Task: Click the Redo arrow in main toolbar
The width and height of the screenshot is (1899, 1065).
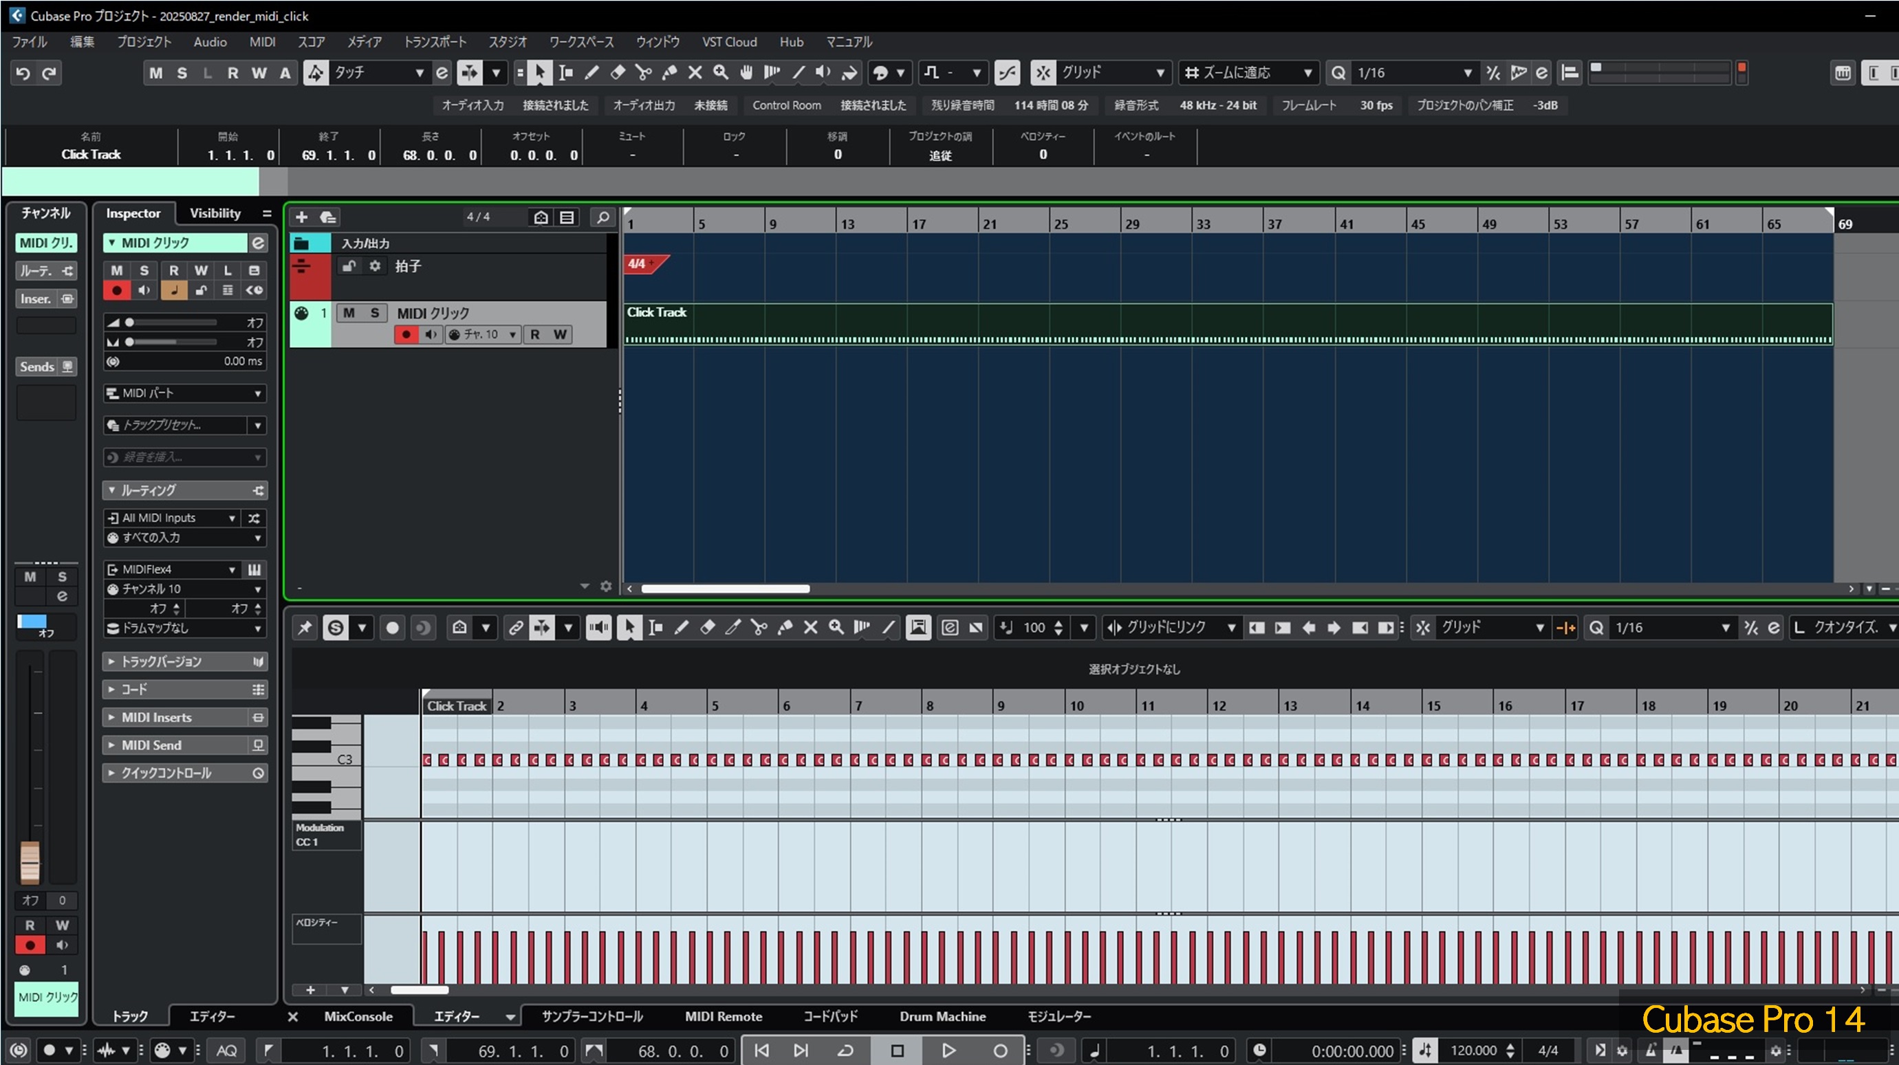Action: pos(50,72)
